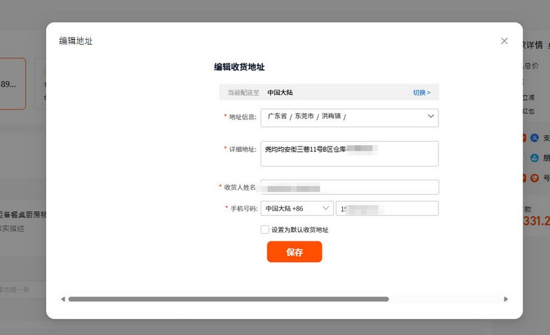
Task: Click the horizontal scrollbar's left arrow
Action: (x=63, y=299)
